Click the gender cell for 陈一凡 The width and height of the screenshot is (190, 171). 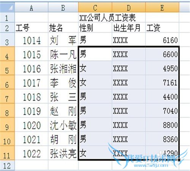(95, 54)
